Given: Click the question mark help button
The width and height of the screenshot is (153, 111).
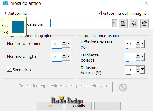Looking at the screenshot, I should click(x=107, y=106).
